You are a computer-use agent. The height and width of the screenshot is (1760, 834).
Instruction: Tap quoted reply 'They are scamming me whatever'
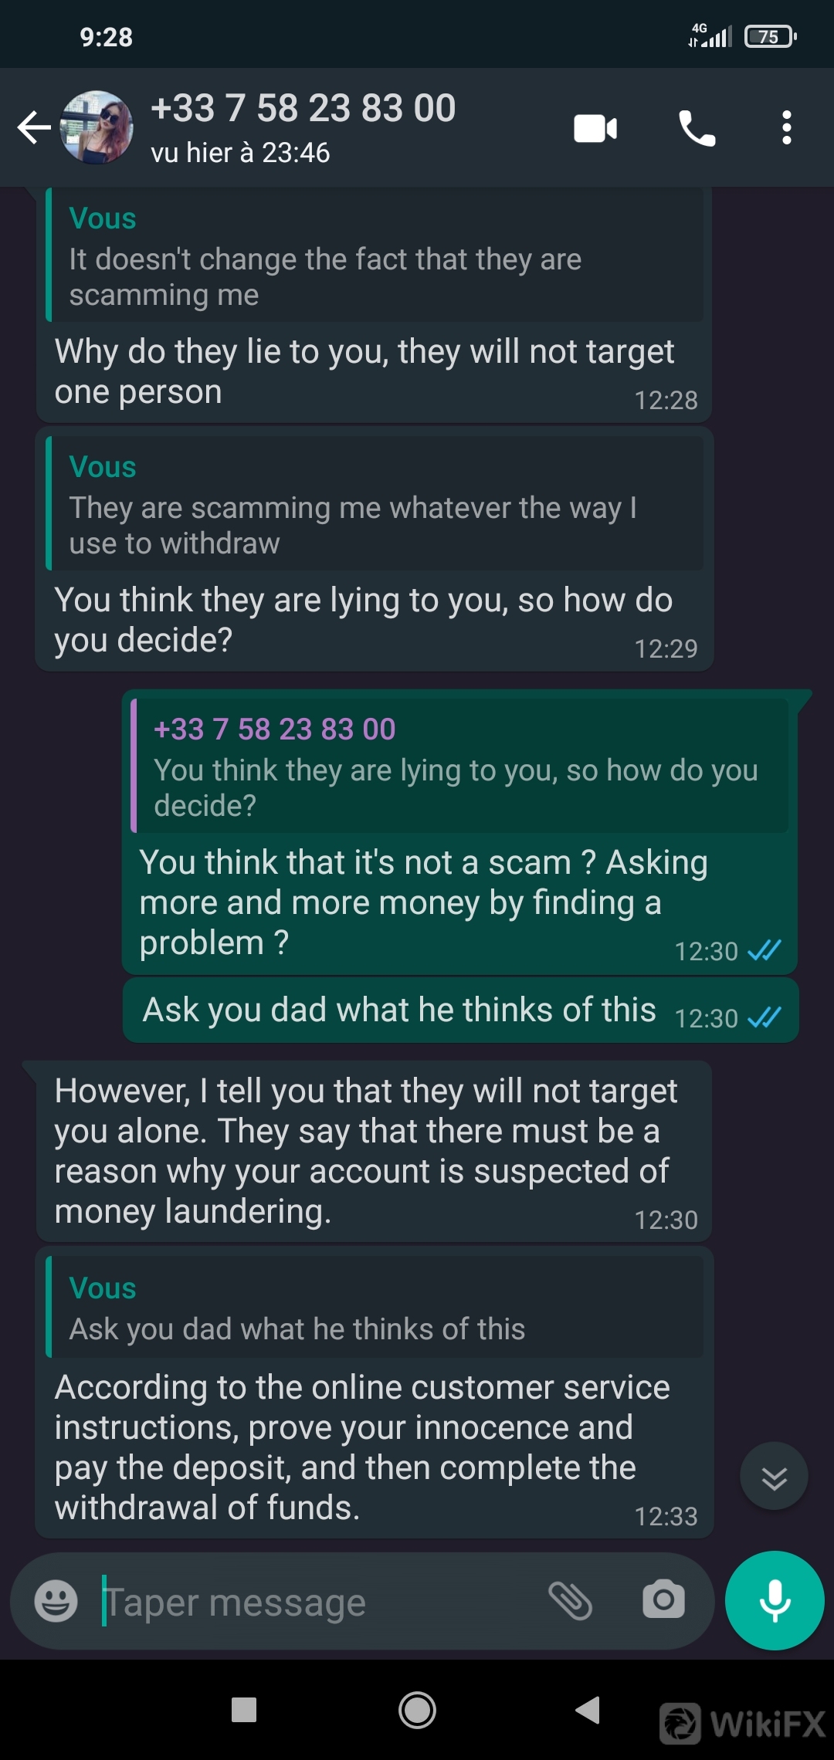pyautogui.click(x=375, y=506)
